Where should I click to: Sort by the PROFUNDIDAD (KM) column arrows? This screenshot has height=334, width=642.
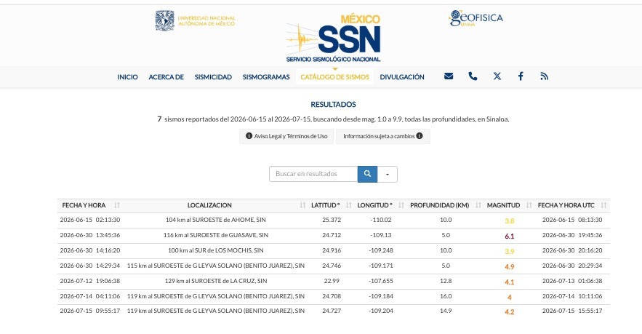coord(478,205)
